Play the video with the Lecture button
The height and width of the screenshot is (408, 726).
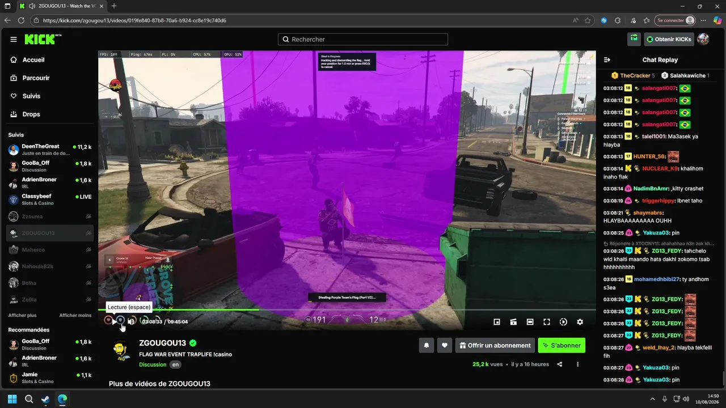(x=114, y=321)
